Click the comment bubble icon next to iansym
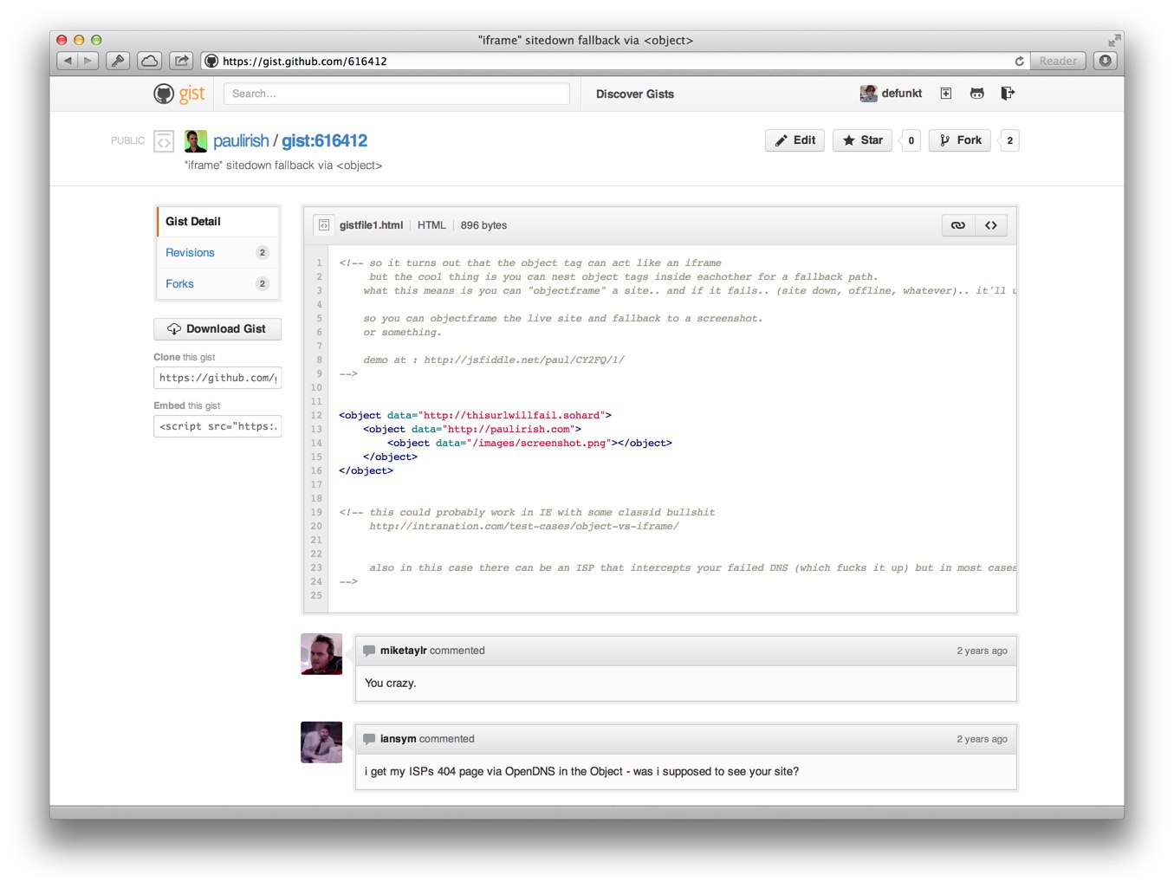This screenshot has width=1174, height=888. pyautogui.click(x=369, y=739)
